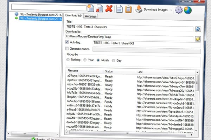
Task: Click the Download to path field
Action: point(129,37)
